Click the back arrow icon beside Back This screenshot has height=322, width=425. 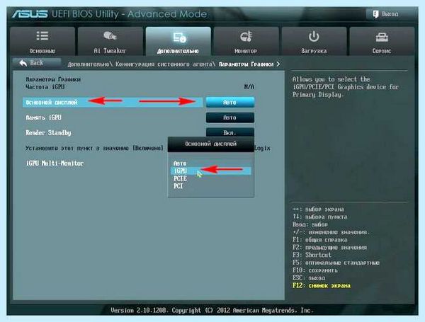[23, 63]
